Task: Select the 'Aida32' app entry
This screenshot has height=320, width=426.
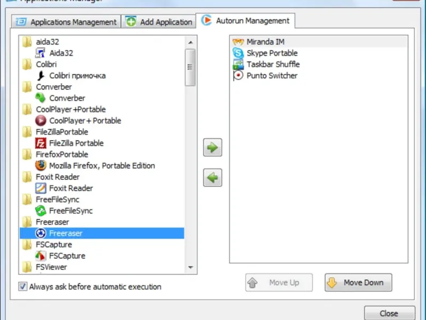Action: [102, 53]
